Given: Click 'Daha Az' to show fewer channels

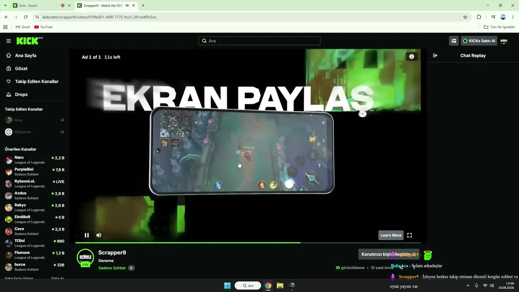Looking at the screenshot, I should tap(58, 278).
